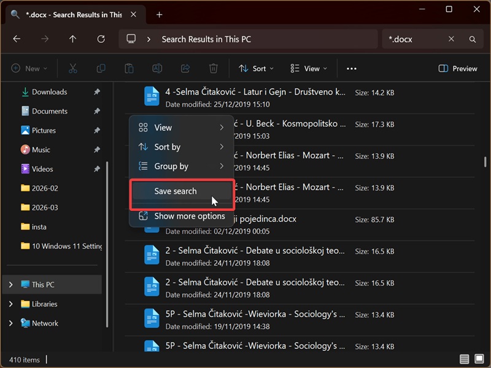The height and width of the screenshot is (368, 491).
Task: Click the Paste clipboard icon
Action: 129,68
